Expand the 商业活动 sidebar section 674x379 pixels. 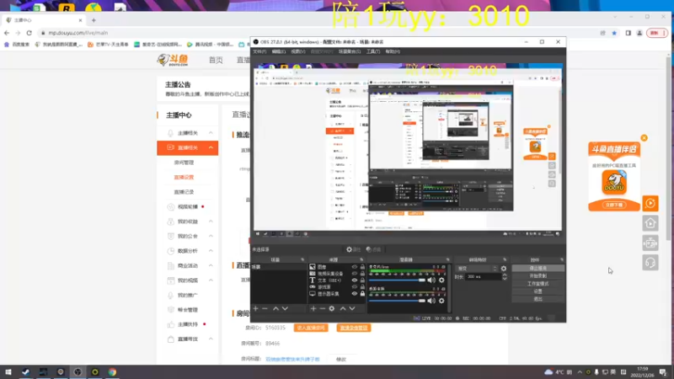[211, 265]
